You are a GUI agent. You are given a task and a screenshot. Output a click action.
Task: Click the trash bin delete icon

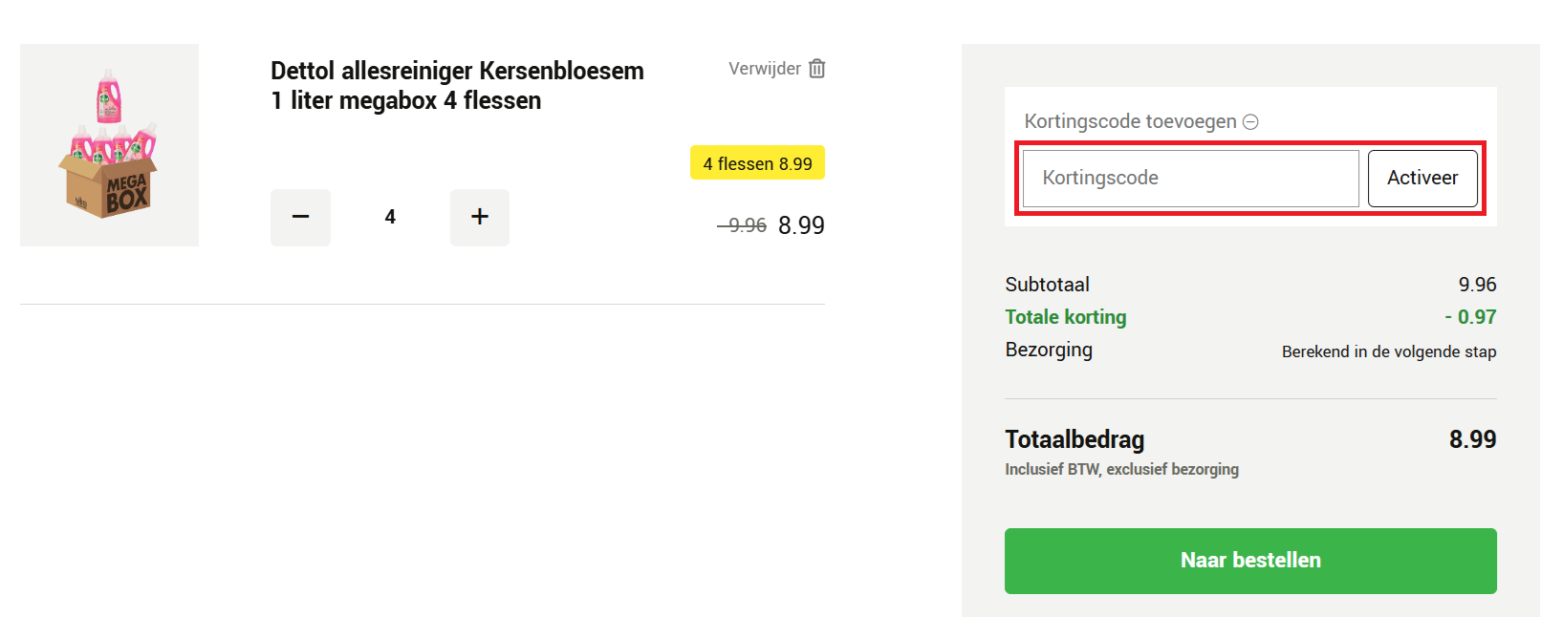tap(817, 68)
